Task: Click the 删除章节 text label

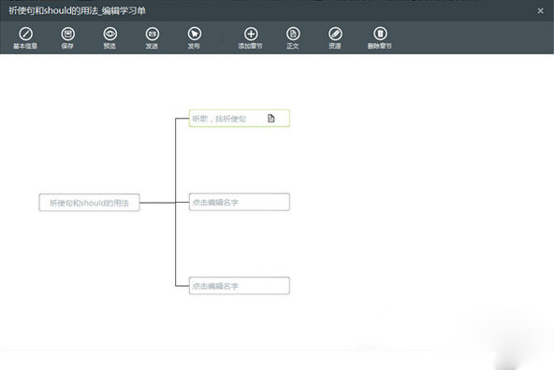Action: (379, 46)
